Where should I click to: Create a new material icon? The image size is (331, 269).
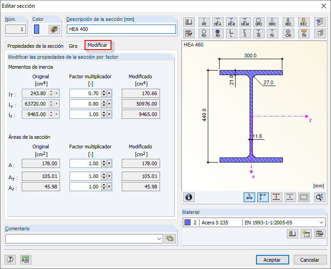point(306,233)
